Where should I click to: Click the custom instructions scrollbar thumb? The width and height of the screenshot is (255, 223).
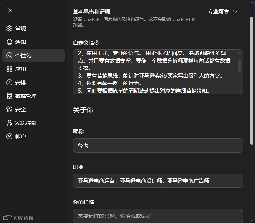click(x=240, y=66)
